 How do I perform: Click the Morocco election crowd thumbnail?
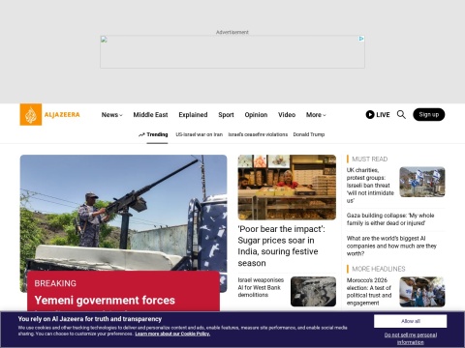(x=422, y=292)
